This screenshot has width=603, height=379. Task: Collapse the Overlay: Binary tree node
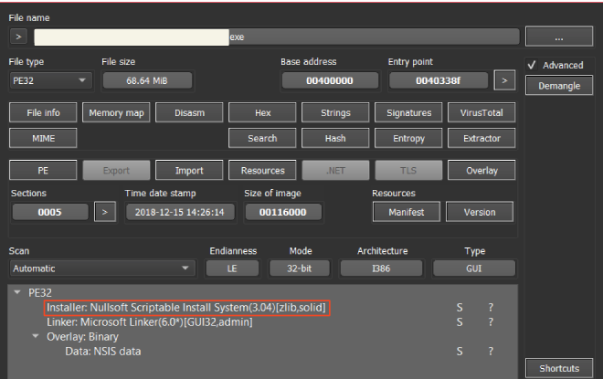point(37,336)
